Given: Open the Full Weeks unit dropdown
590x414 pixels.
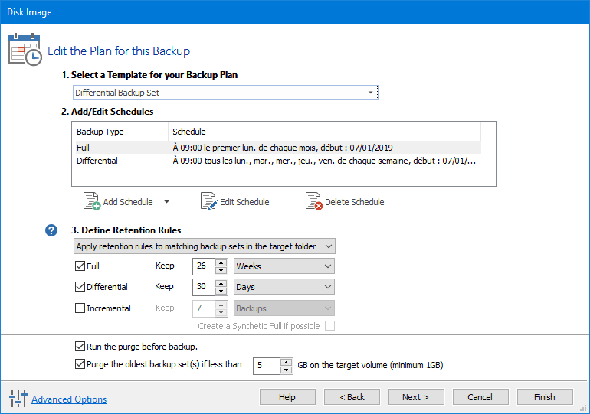Looking at the screenshot, I should coord(284,266).
